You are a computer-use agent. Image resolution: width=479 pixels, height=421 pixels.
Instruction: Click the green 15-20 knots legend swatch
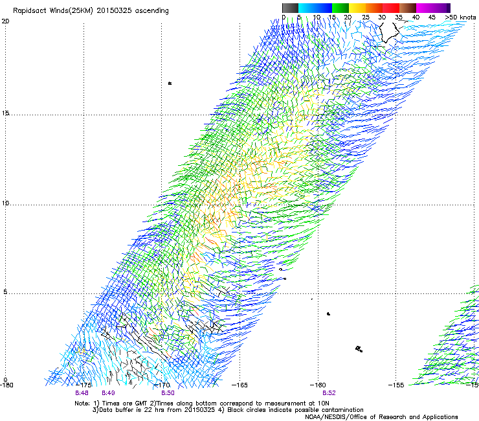click(x=340, y=8)
